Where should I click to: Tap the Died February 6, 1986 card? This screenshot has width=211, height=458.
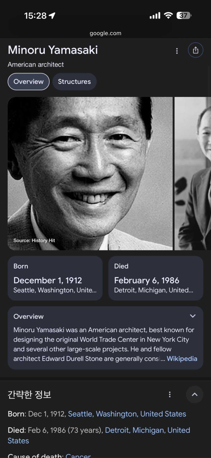(x=156, y=278)
